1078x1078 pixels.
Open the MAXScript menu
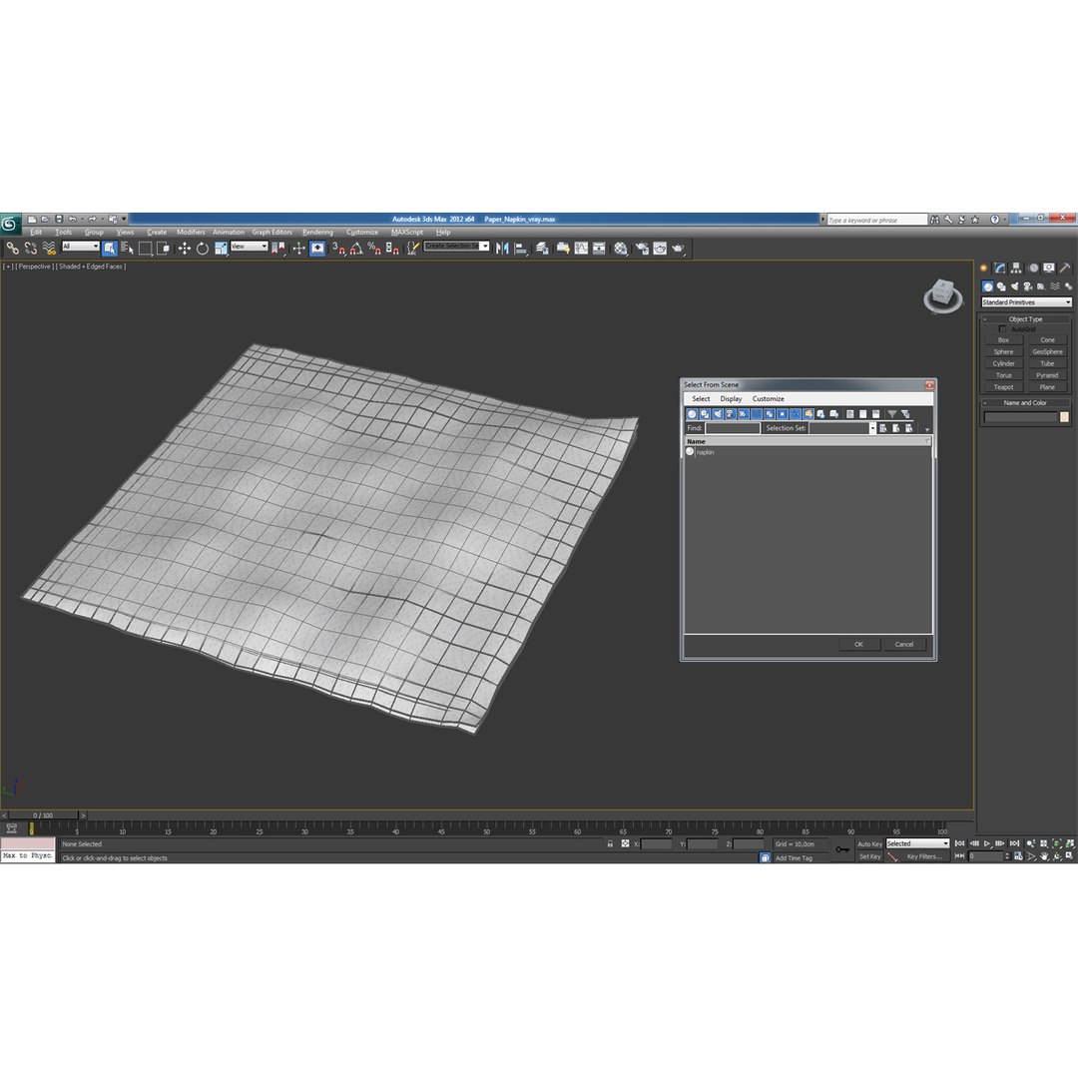(x=407, y=233)
